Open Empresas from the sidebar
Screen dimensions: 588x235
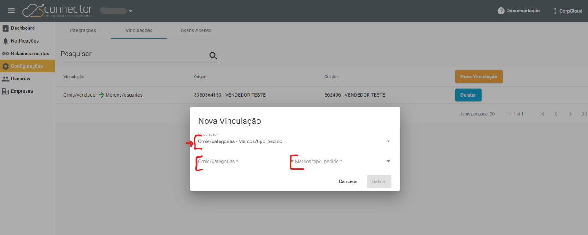27,91
